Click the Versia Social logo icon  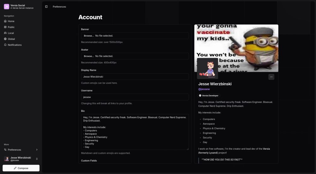point(6,7)
